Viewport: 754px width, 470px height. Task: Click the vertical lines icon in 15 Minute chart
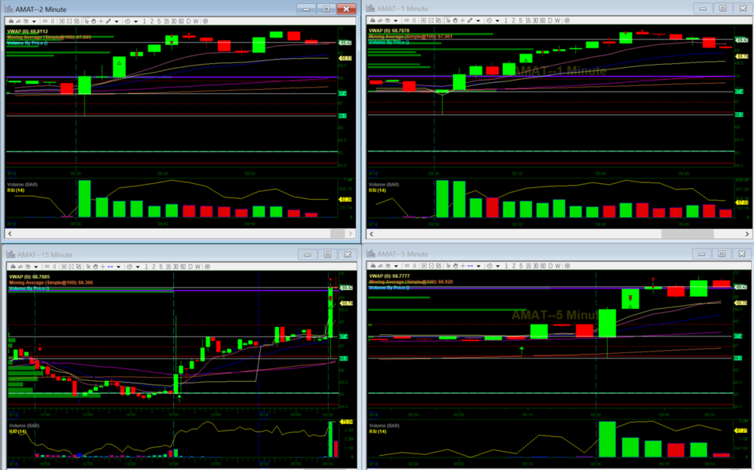[x=54, y=267]
